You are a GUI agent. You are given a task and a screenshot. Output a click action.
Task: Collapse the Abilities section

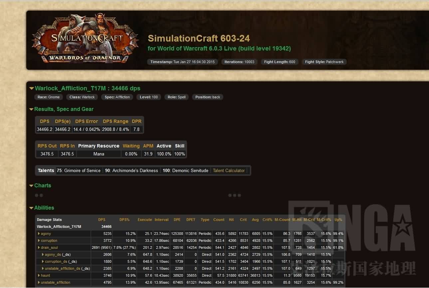click(32, 208)
